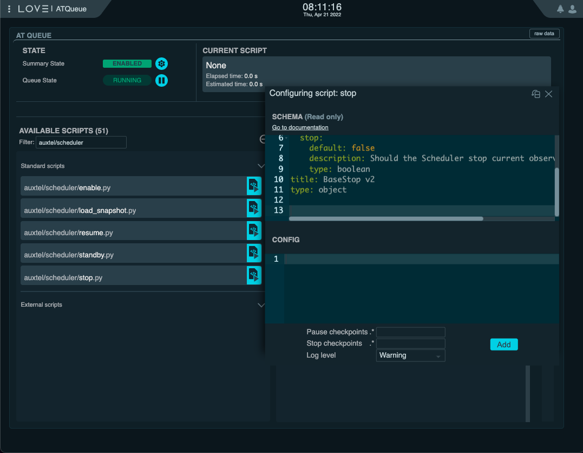
Task: Pause the queue with the pause icon
Action: pos(161,80)
